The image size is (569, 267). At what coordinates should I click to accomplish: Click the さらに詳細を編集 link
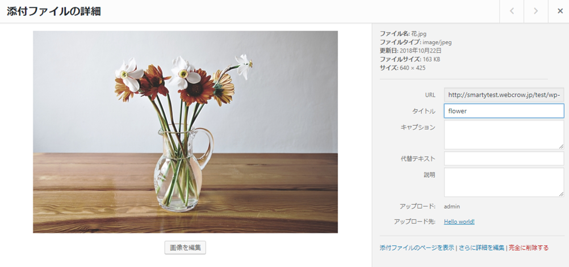click(482, 248)
